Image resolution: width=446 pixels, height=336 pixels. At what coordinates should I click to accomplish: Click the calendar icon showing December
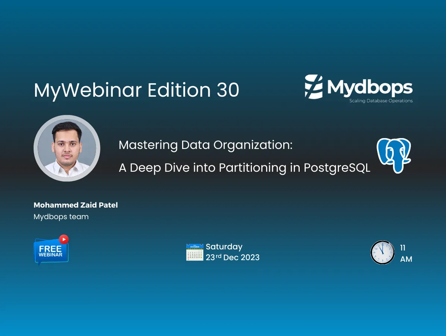[194, 252]
